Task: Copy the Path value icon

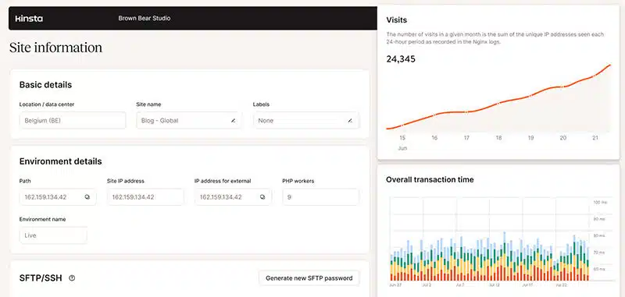Action: (87, 196)
